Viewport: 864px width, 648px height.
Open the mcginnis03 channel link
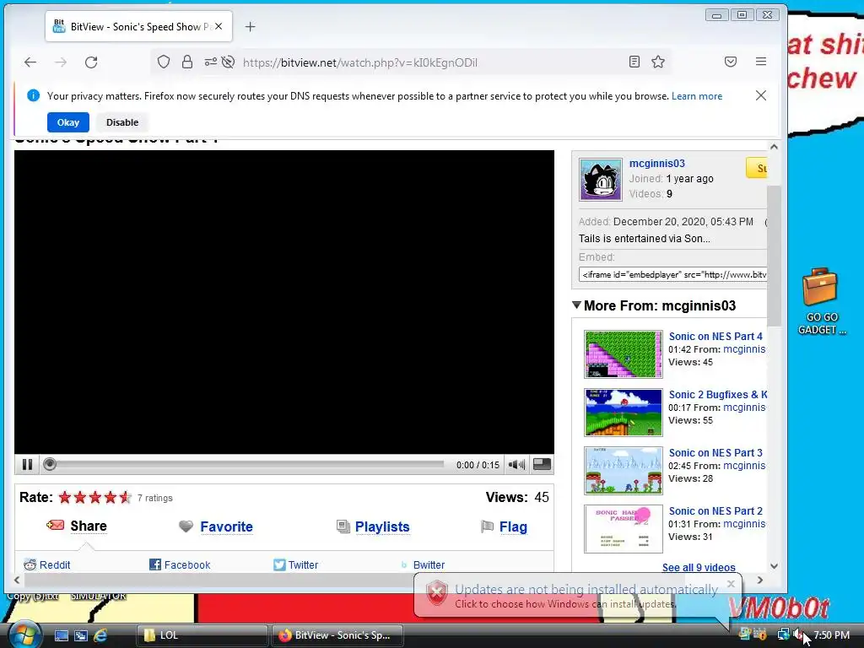tap(656, 163)
